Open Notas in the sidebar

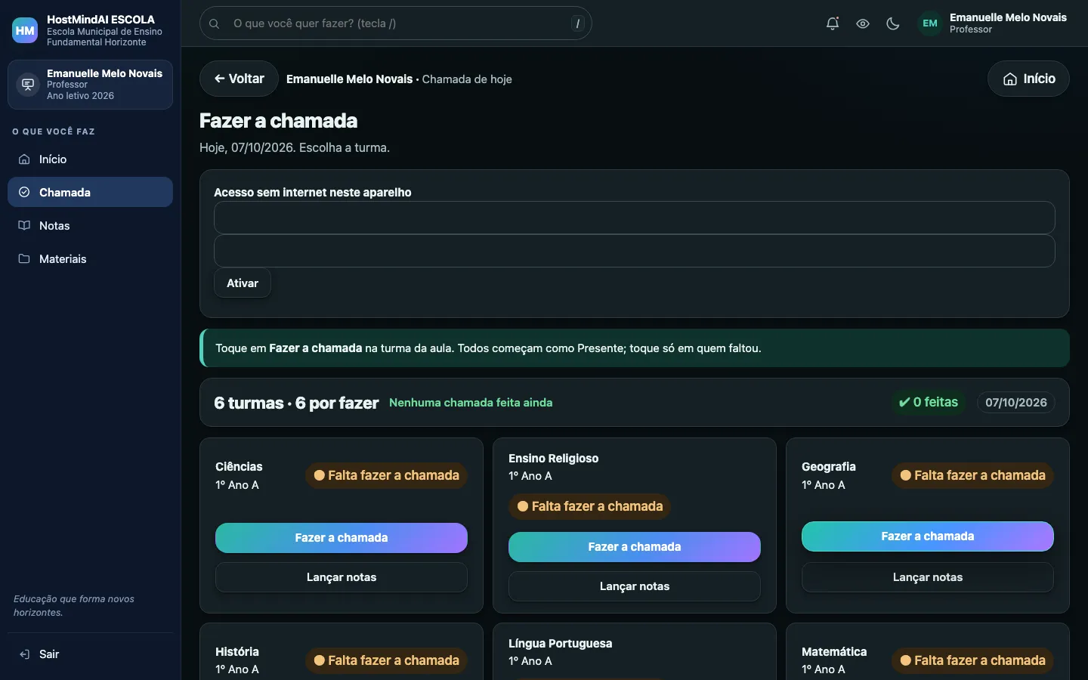tap(90, 226)
